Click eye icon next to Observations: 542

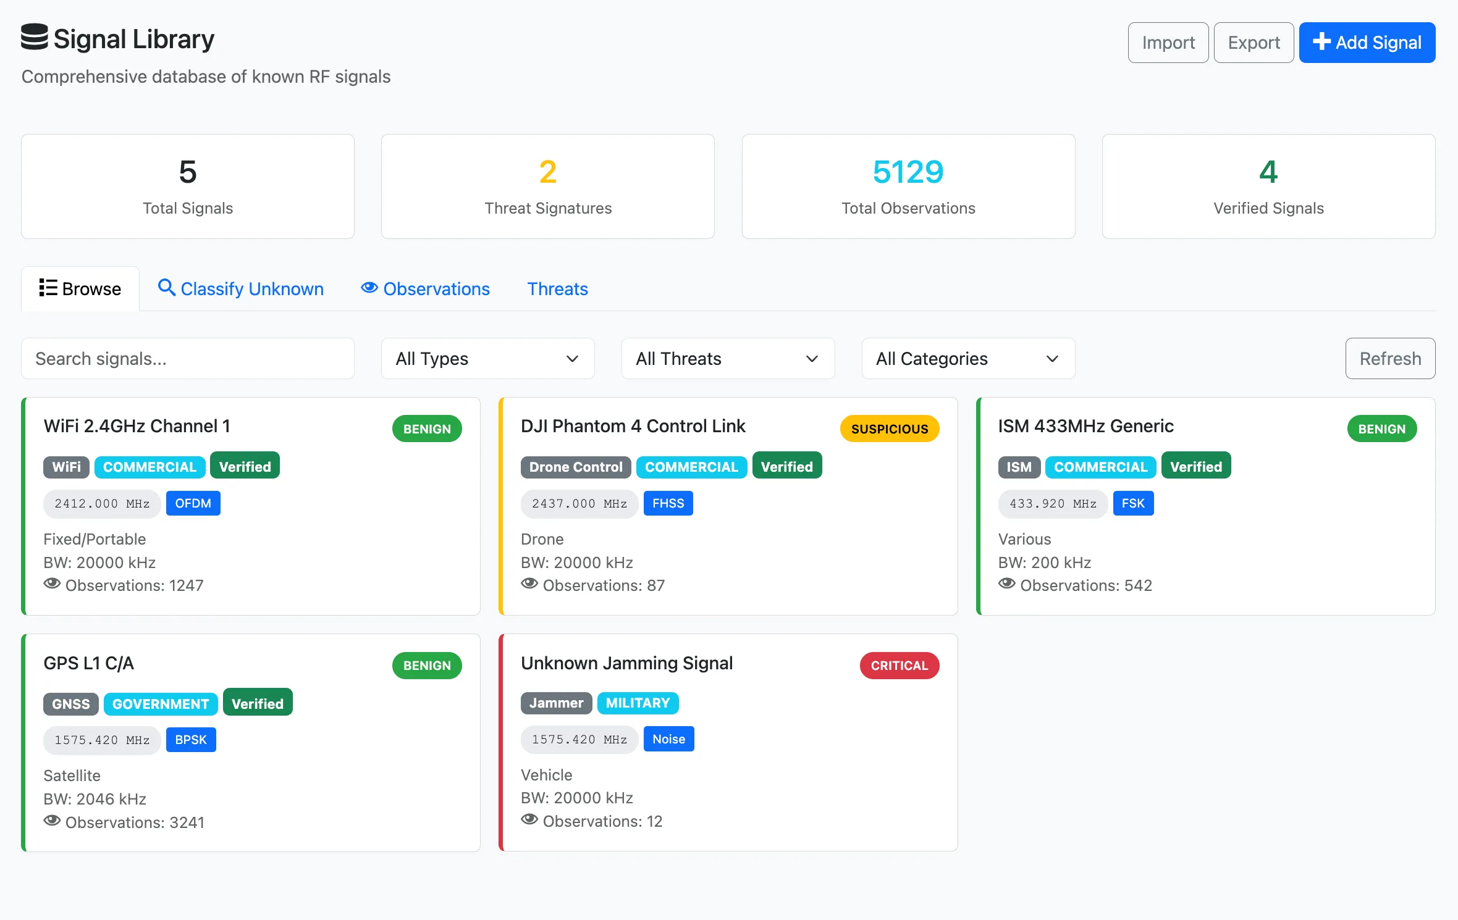coord(1006,583)
